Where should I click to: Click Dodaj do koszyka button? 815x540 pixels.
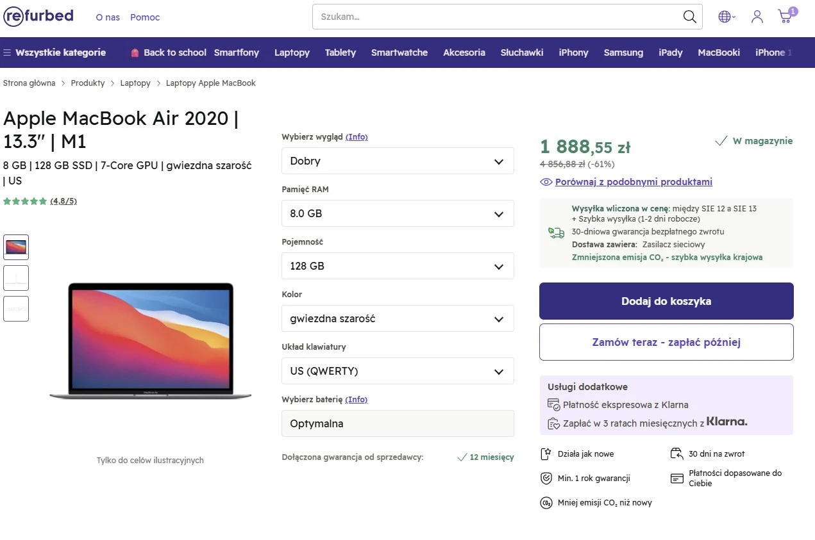tap(666, 301)
